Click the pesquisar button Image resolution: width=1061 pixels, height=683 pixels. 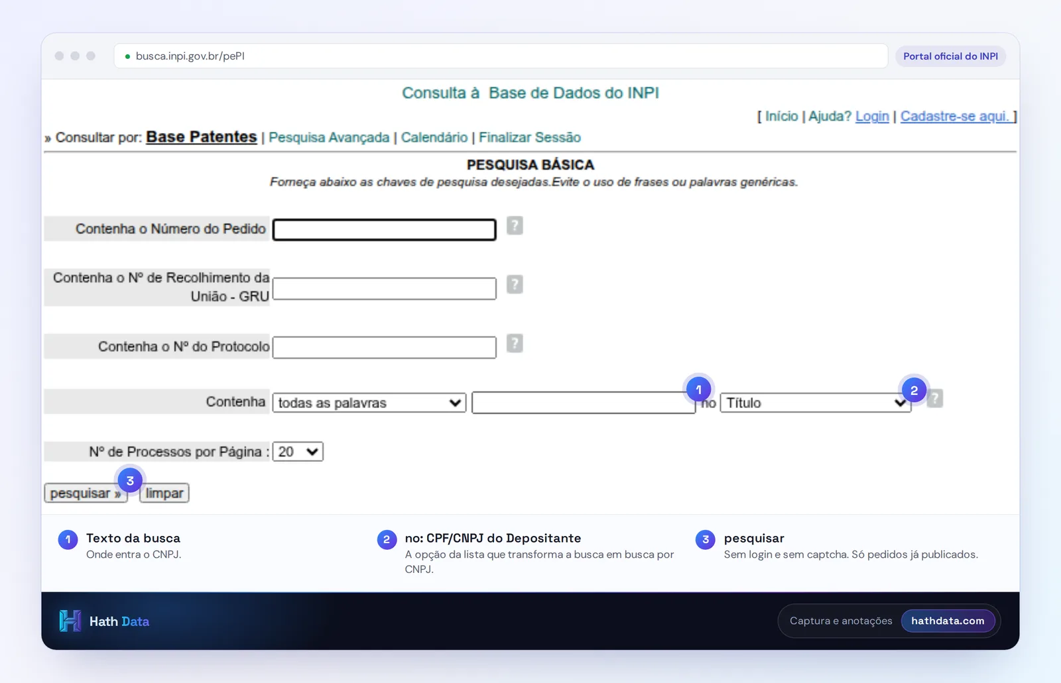point(86,493)
